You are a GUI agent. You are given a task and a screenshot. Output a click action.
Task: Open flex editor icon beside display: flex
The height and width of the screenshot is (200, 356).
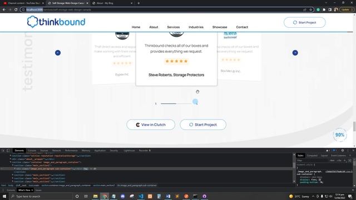click(x=320, y=179)
